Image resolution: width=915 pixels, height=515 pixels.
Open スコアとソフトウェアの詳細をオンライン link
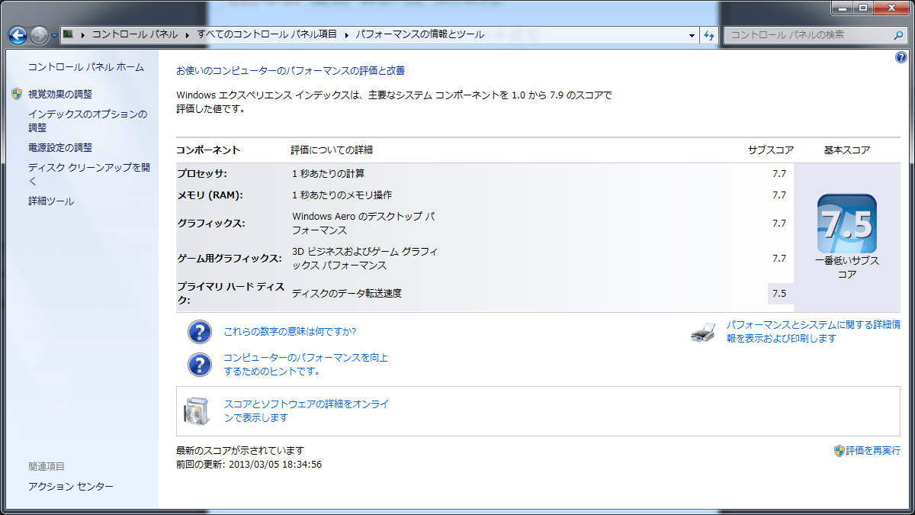pyautogui.click(x=307, y=411)
